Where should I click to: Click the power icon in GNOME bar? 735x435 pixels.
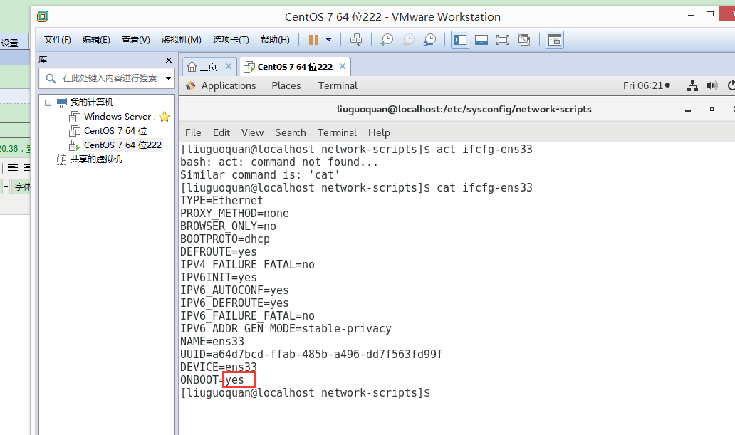(731, 85)
